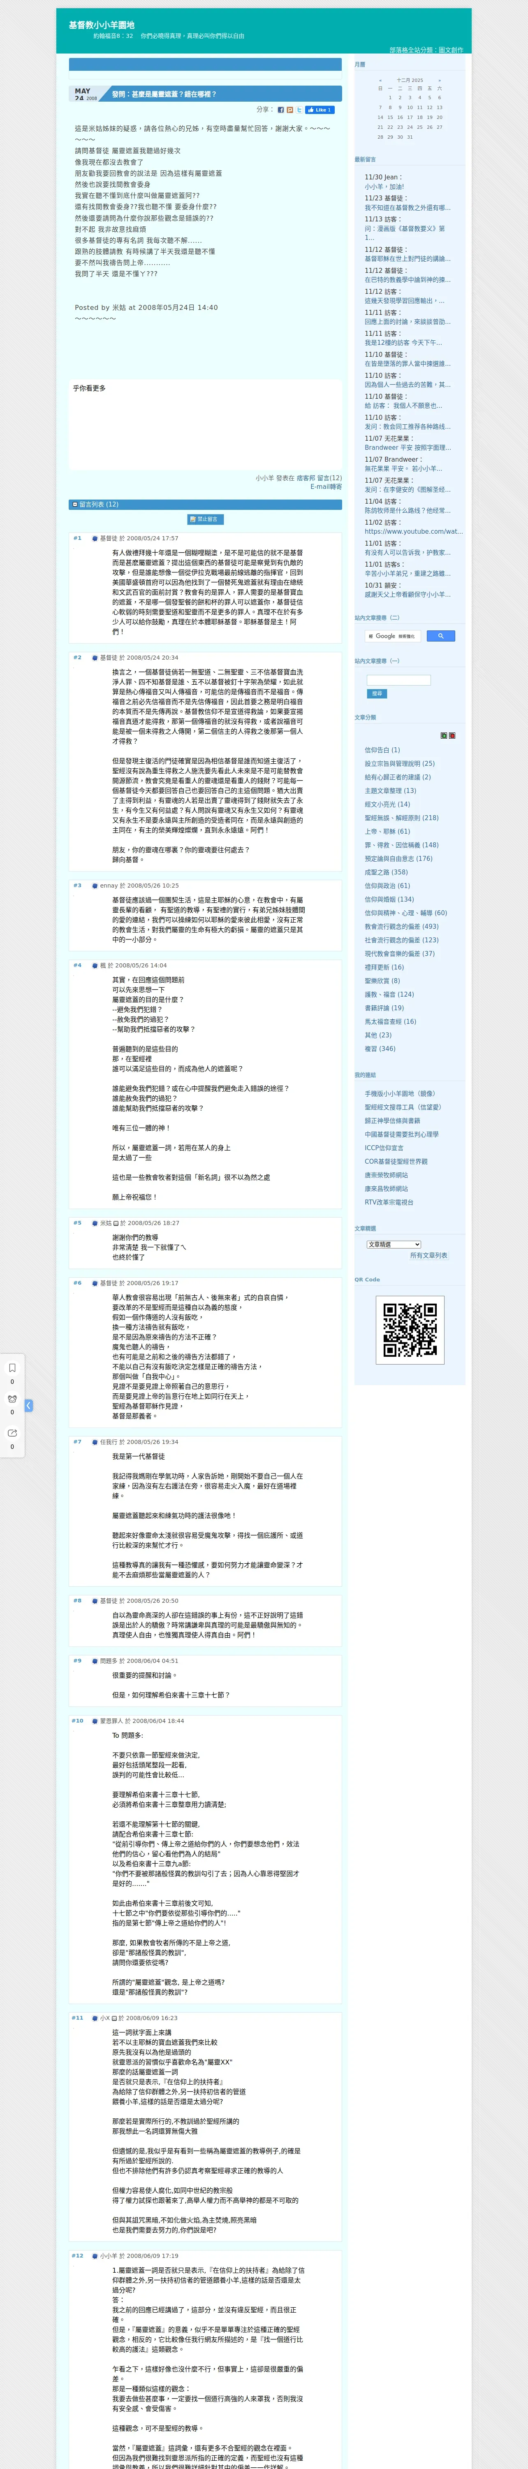528x2469 pixels.
Task: Open 歸正神學信條與書籍 link
Action: coord(392,1121)
